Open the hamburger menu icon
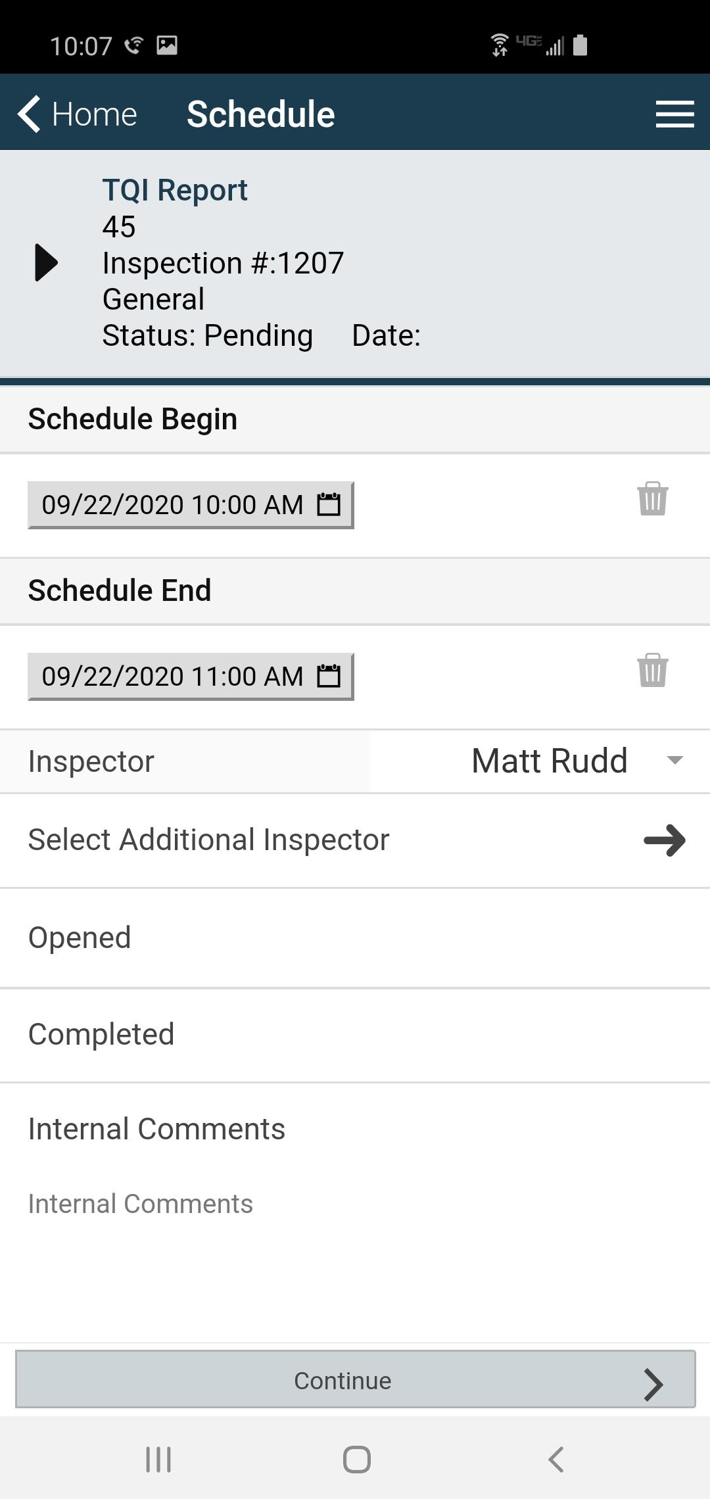The width and height of the screenshot is (710, 1499). tap(674, 114)
